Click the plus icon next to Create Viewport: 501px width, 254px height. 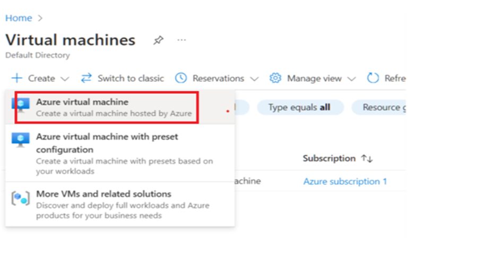[17, 78]
